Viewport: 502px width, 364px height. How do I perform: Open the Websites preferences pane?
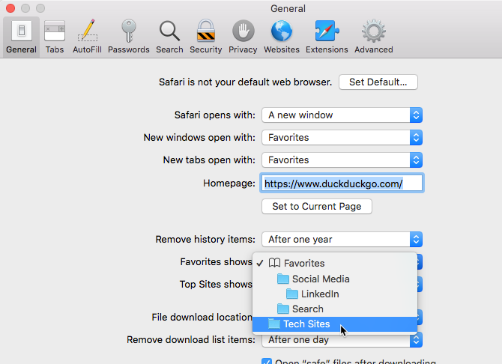281,37
